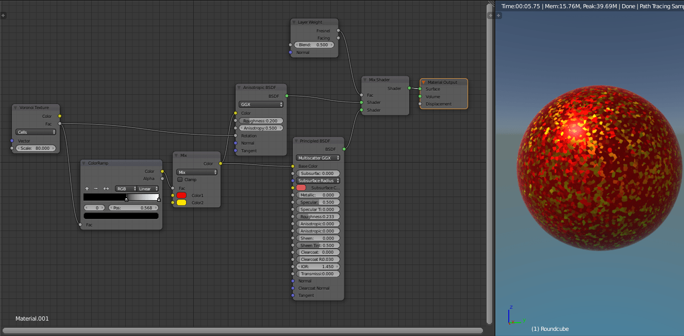Click the yellow Color2 swatch
This screenshot has height=336, width=684.
click(x=181, y=203)
